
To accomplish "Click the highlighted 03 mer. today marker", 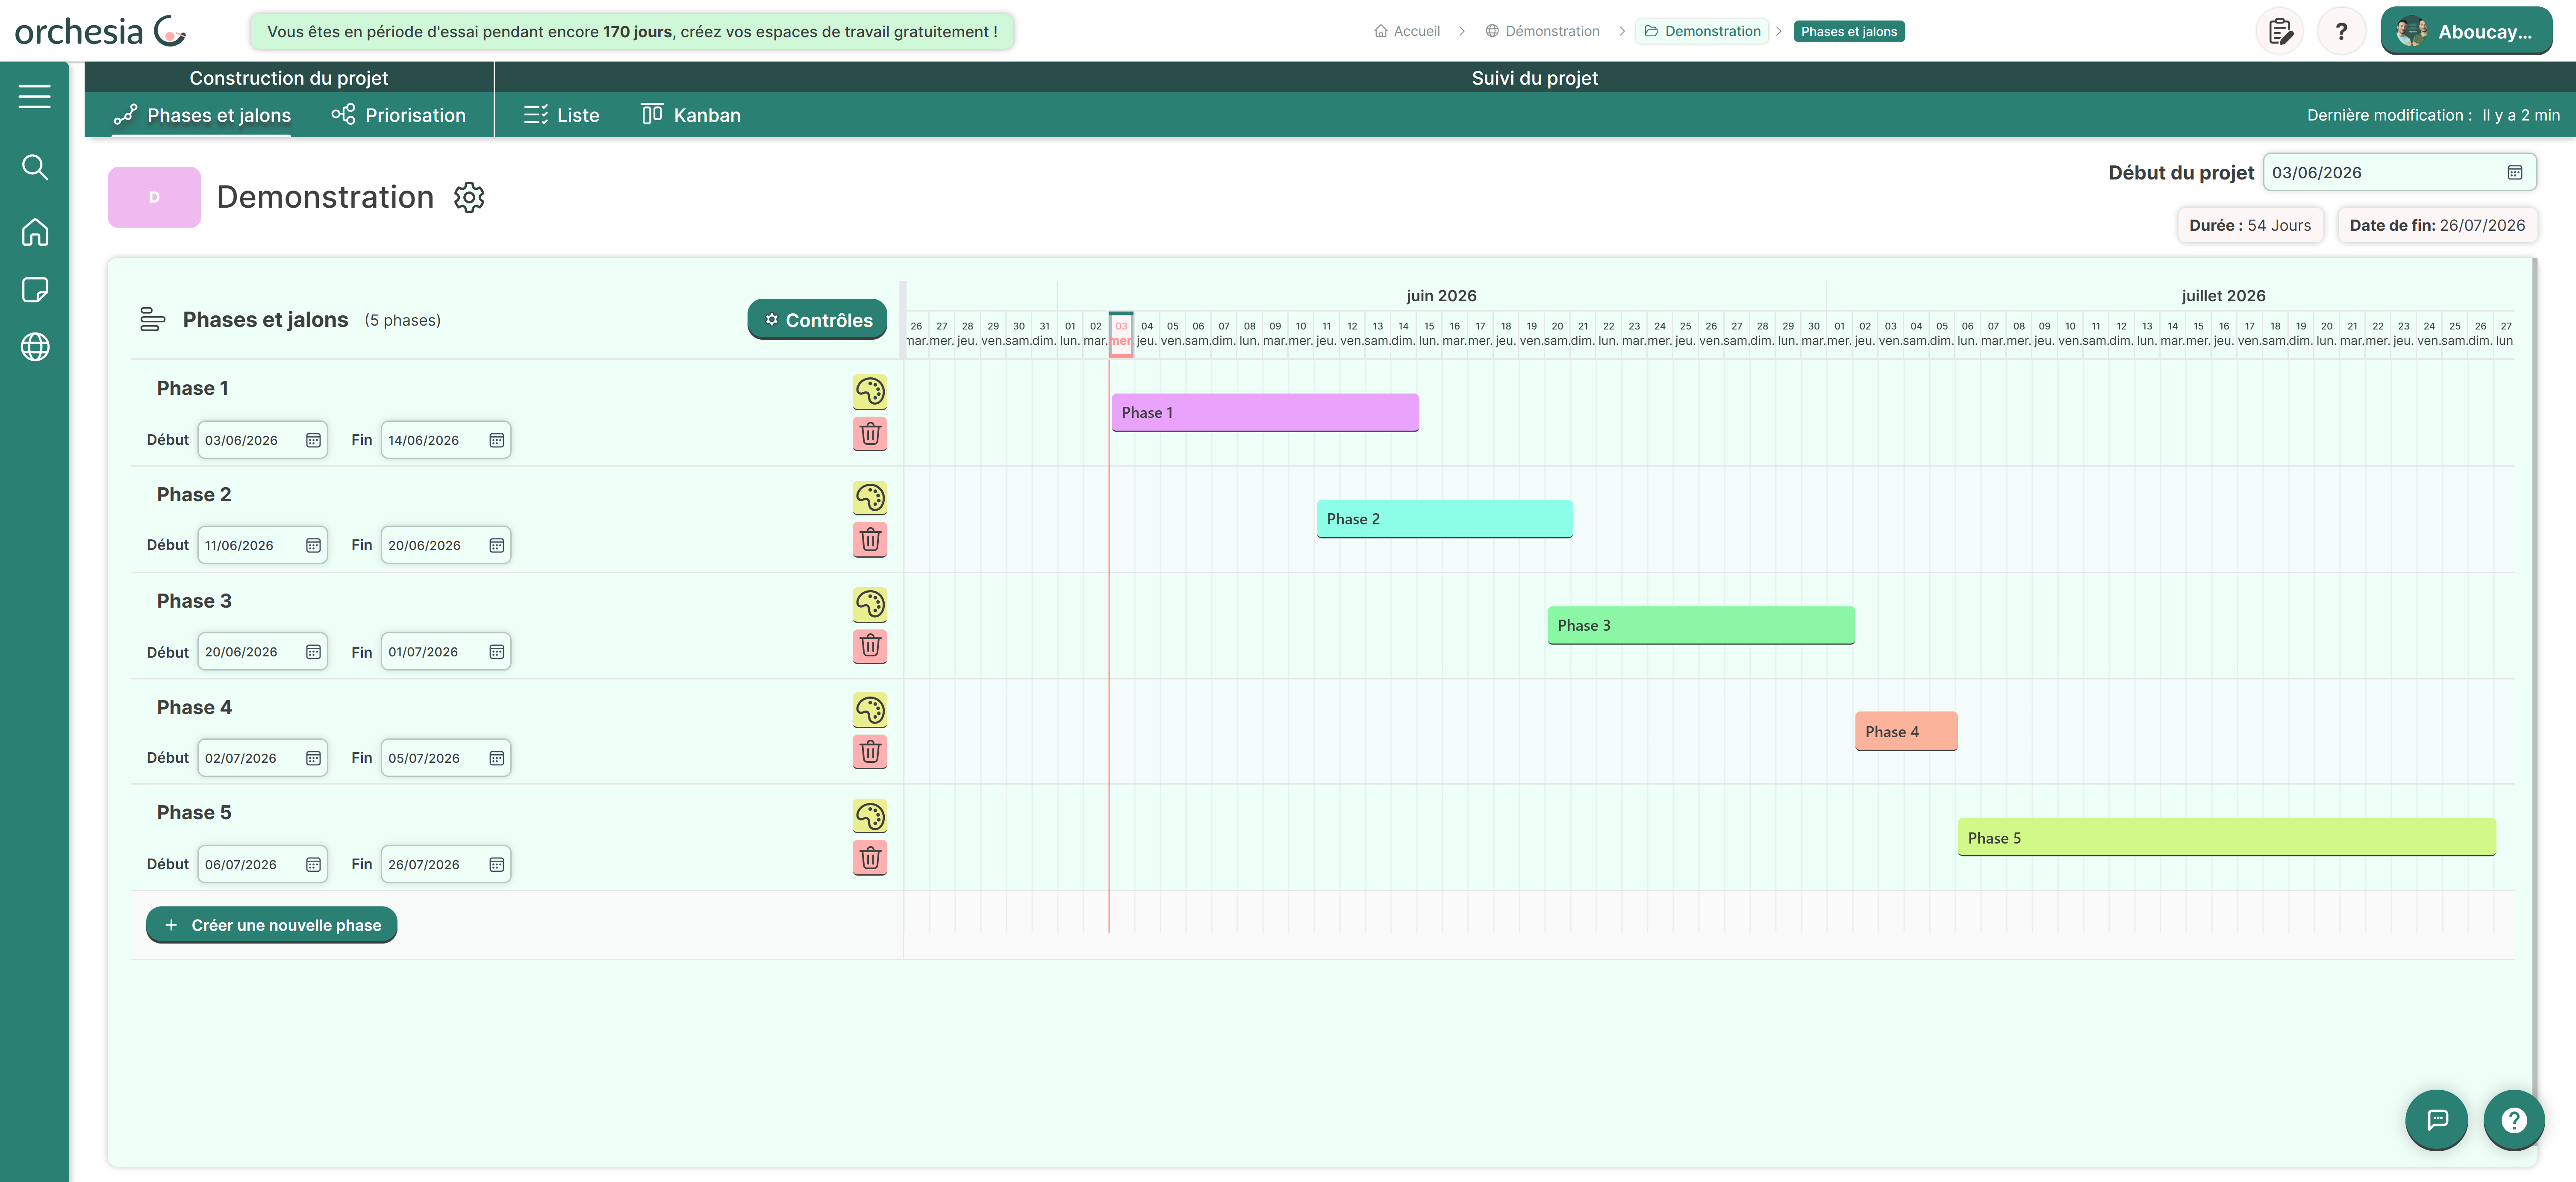I will [1121, 334].
